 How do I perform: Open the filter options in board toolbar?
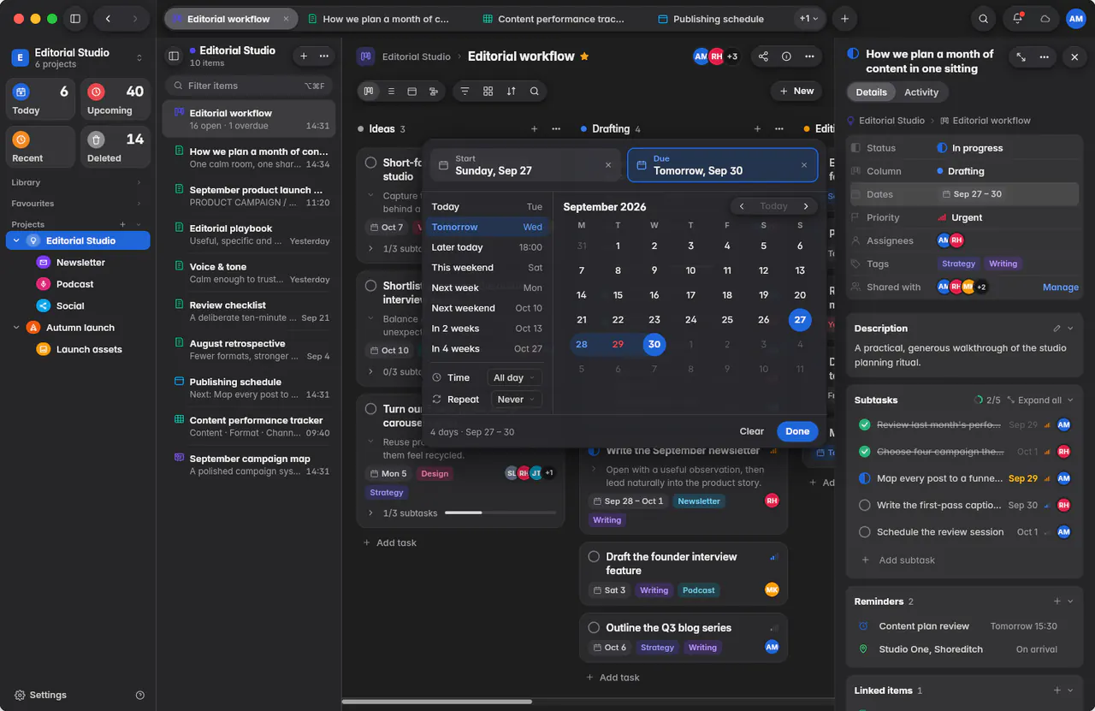(465, 91)
